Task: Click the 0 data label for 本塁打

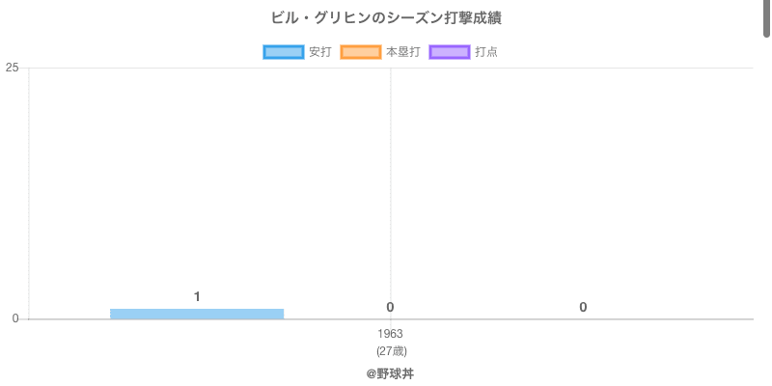Action: [390, 308]
